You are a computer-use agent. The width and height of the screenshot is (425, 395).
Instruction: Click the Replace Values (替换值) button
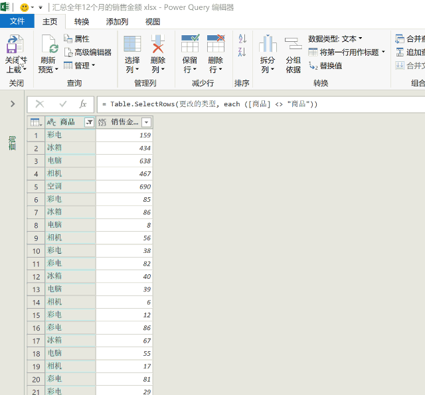325,66
